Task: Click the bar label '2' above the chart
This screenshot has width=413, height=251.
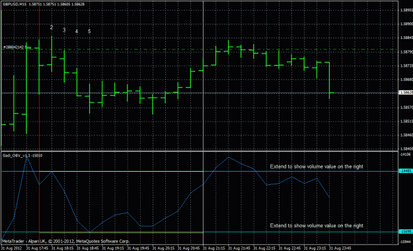Action: coord(52,27)
